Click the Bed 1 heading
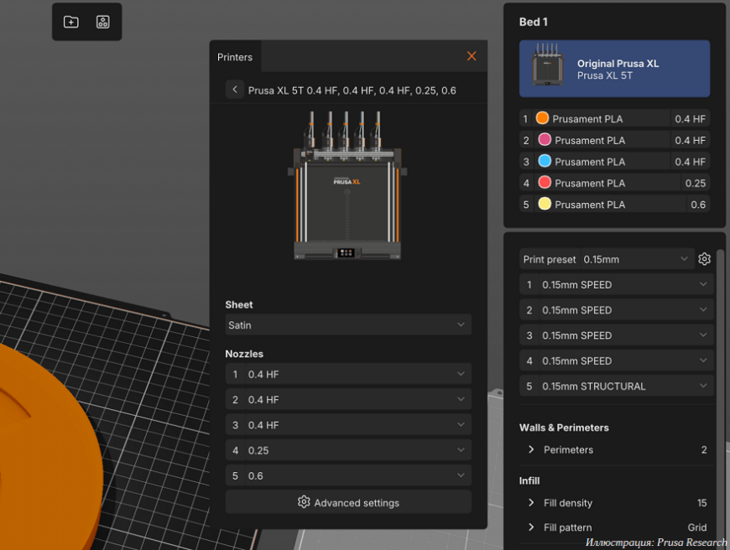Viewport: 730px width, 550px height. tap(534, 22)
